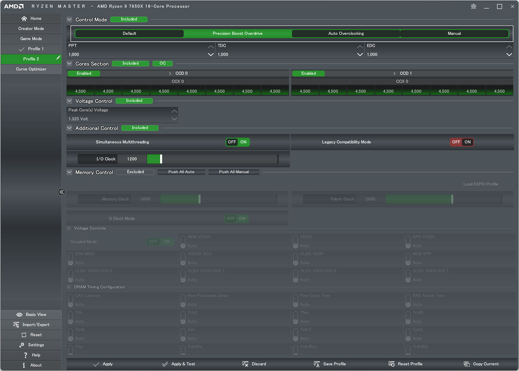Image resolution: width=519 pixels, height=371 pixels.
Task: Toggle Legacy Compatibility Mode switch
Action: [462, 142]
